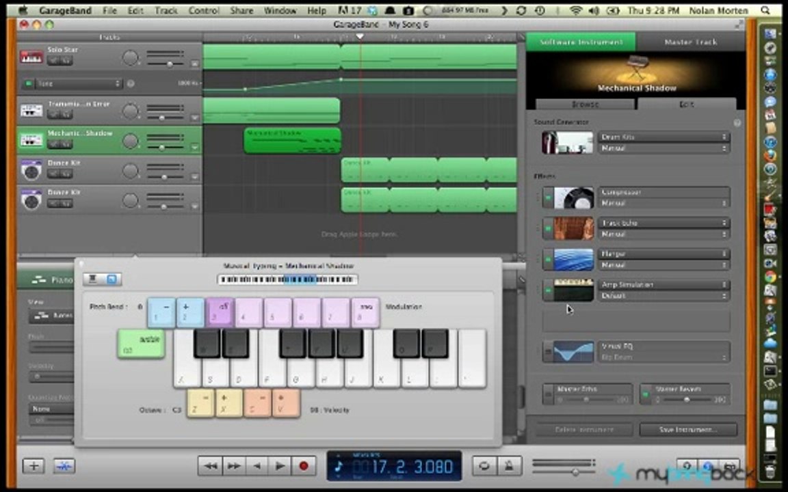This screenshot has width=788, height=492.
Task: Select the musical typing keyboard view button
Action: [111, 279]
